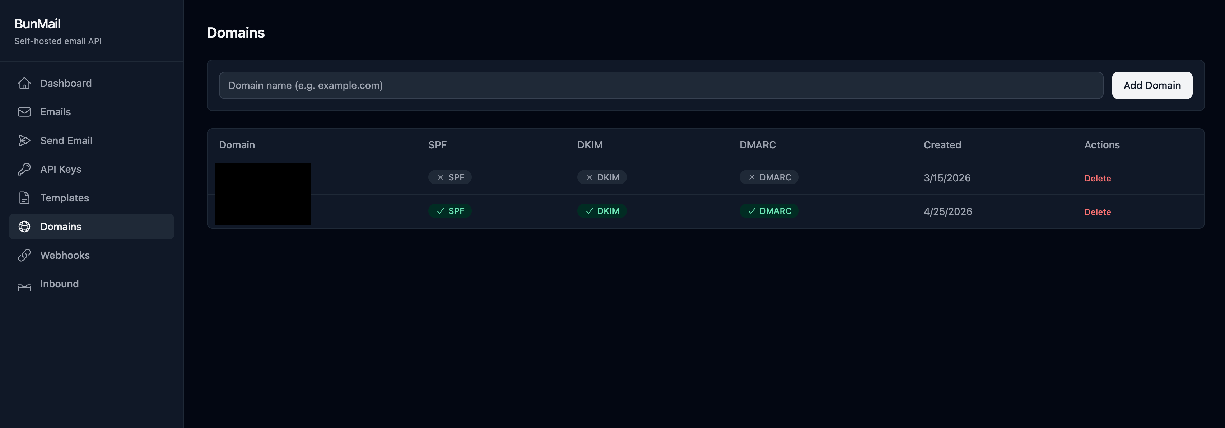
Task: Navigate to API Keys
Action: point(91,169)
